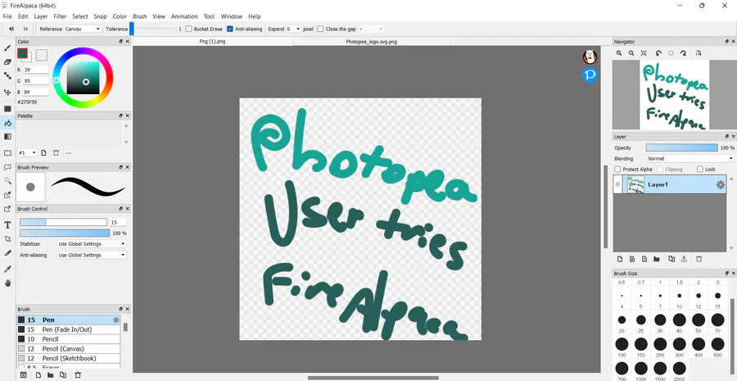
Task: Open the Blending mode Normal dropdown
Action: tap(690, 158)
